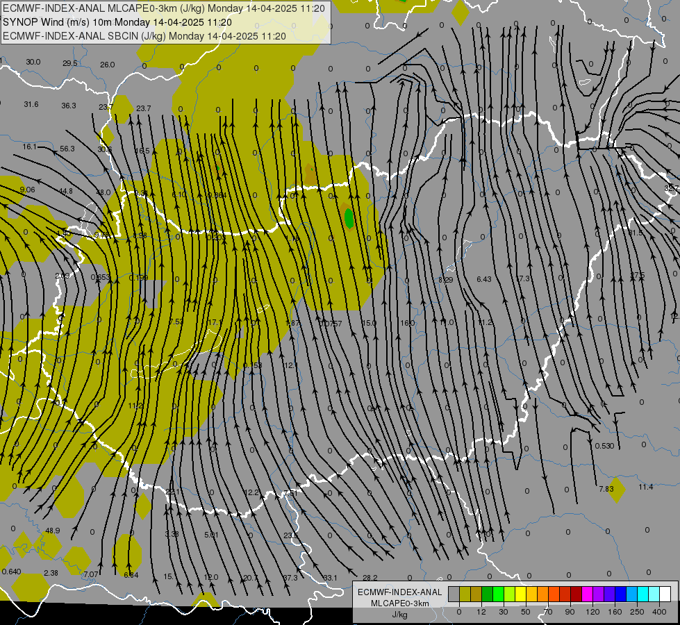
Task: Pick the dark green legend swatch
Action: click(x=487, y=594)
